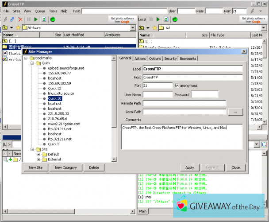Image resolution: width=269 pixels, height=222 pixels.
Task: Expand the Default folder in site tree
Action: point(38,154)
